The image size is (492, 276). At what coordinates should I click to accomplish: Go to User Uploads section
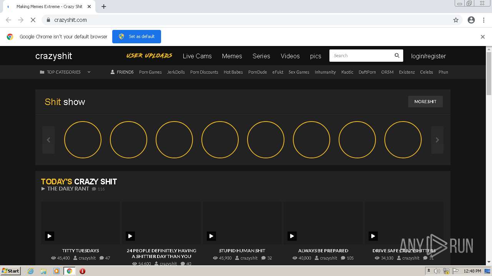coord(149,56)
